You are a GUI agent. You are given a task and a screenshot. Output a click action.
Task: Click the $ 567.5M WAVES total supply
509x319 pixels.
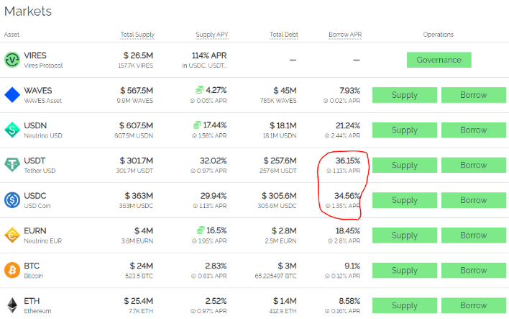(x=137, y=91)
